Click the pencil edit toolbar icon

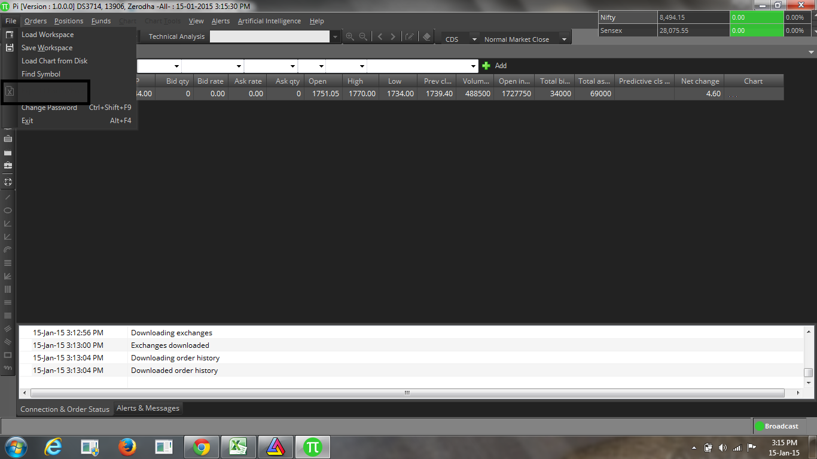pos(410,36)
